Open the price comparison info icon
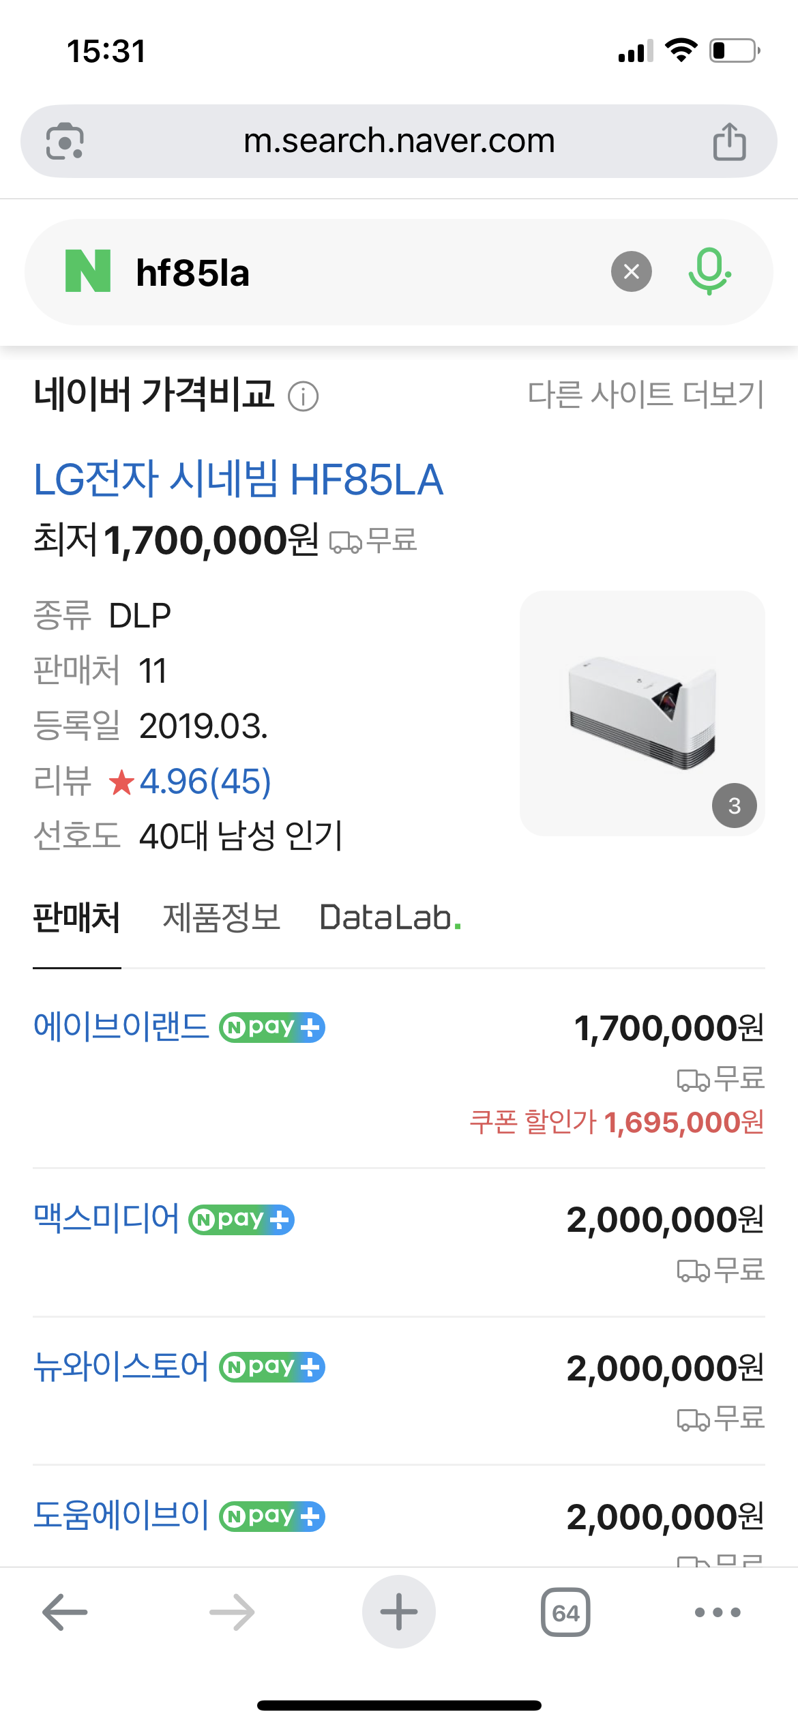 [x=303, y=396]
